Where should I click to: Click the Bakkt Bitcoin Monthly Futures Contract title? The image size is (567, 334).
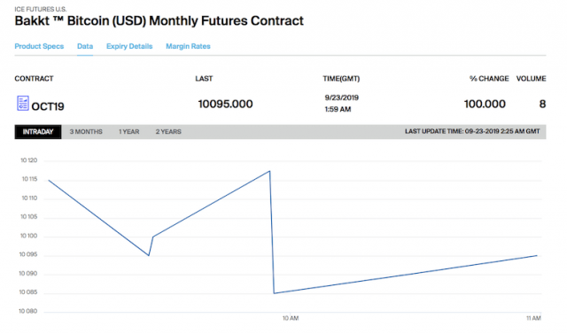click(x=159, y=21)
